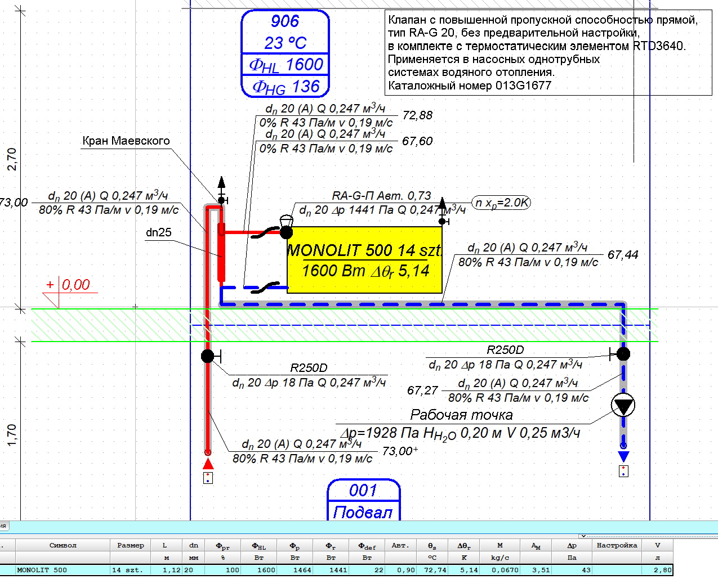Click the 67,27 temperature value

(x=423, y=391)
